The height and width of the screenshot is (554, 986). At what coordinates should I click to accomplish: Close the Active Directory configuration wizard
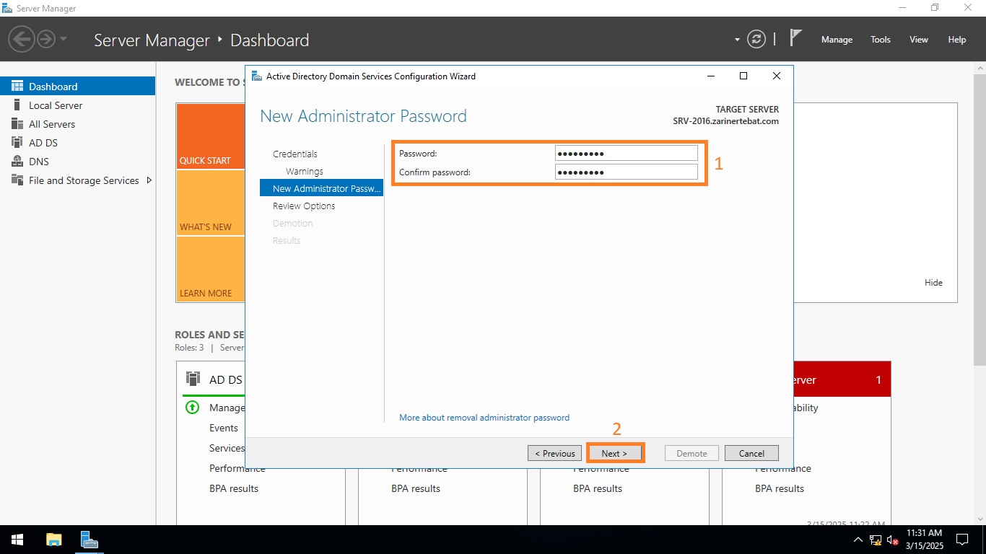point(777,76)
